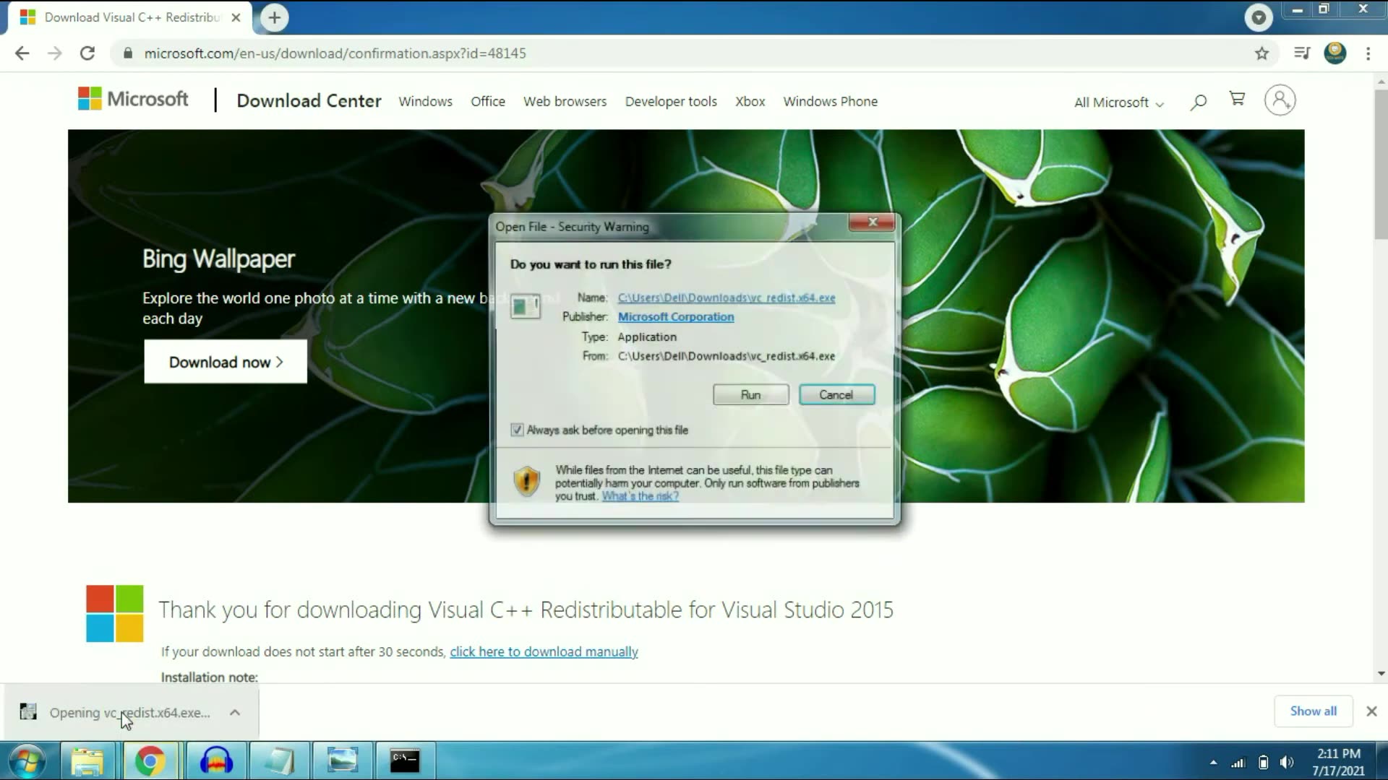Show hidden system tray icons
1388x780 pixels.
(1213, 763)
